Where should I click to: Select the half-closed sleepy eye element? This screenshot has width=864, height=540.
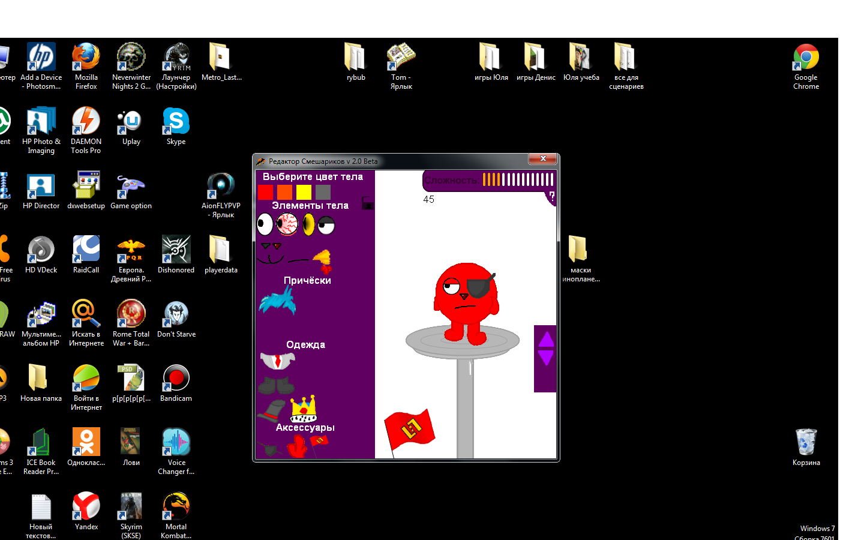point(326,226)
